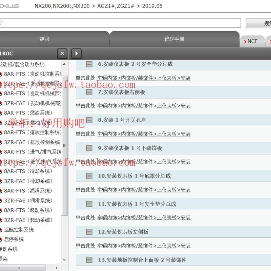
Task: Open the link under step 9 heading
Action: click(144, 162)
